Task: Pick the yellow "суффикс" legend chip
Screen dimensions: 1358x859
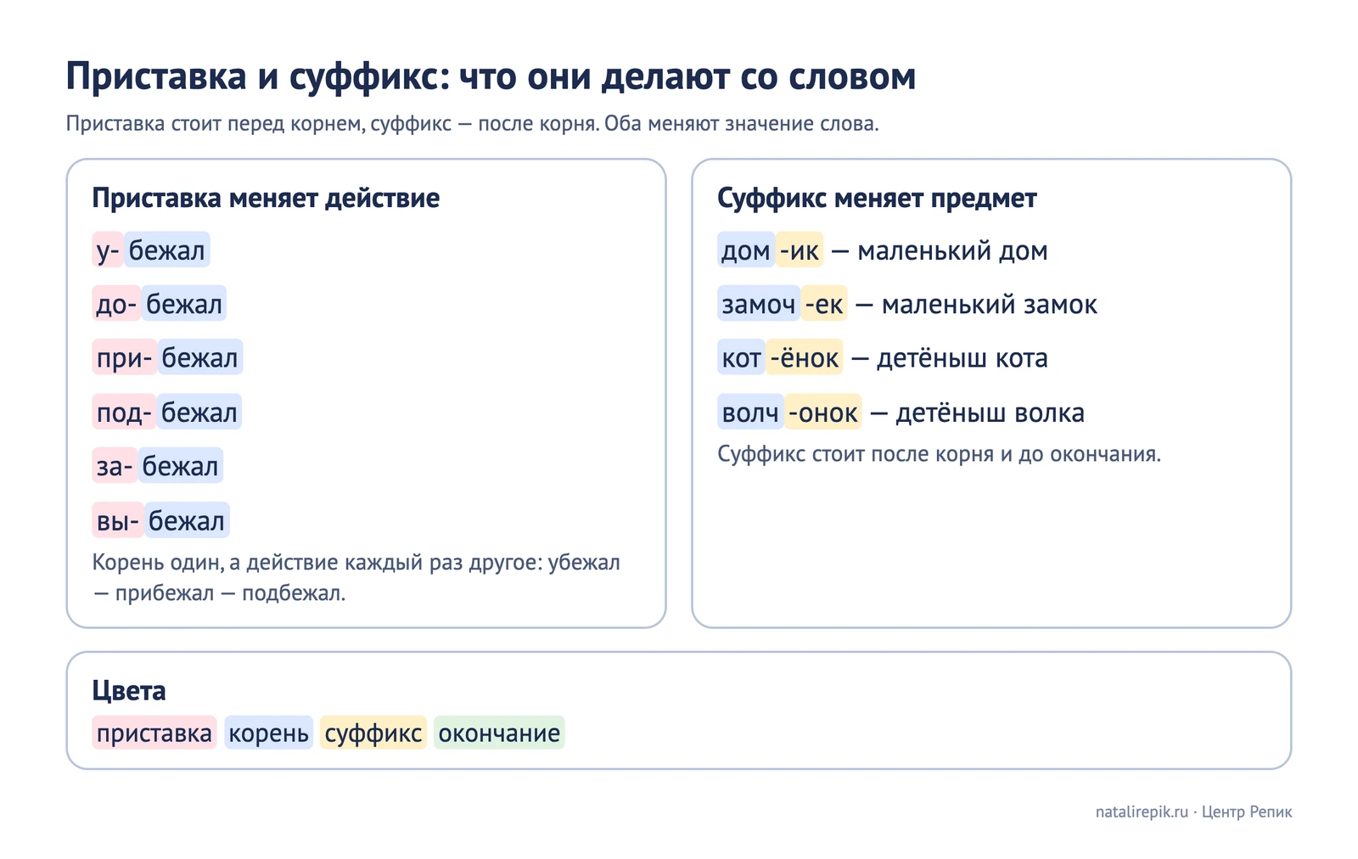Action: [373, 733]
